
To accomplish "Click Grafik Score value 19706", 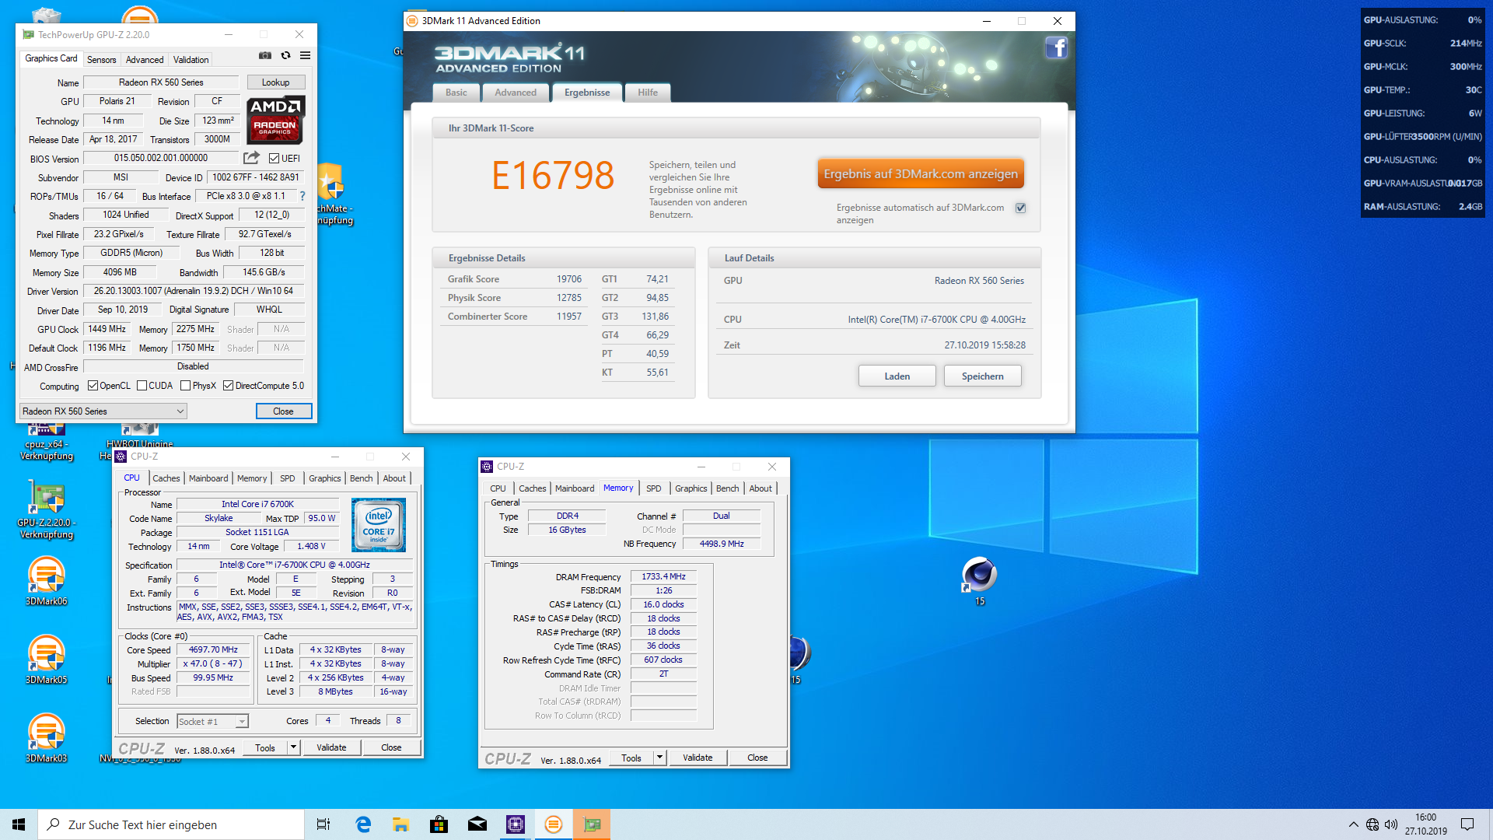I will (x=568, y=279).
